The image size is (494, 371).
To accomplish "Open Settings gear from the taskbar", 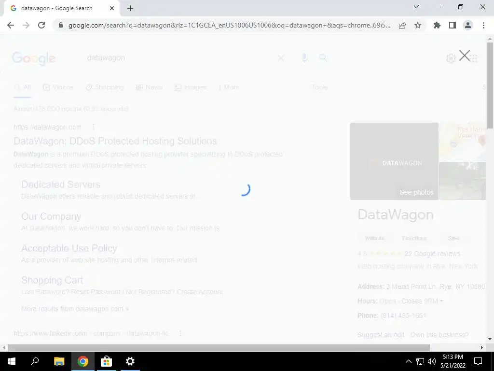I will [130, 361].
